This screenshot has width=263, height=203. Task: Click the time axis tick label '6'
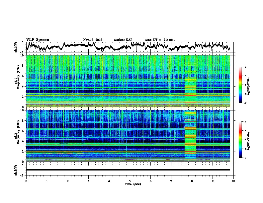[151, 181]
